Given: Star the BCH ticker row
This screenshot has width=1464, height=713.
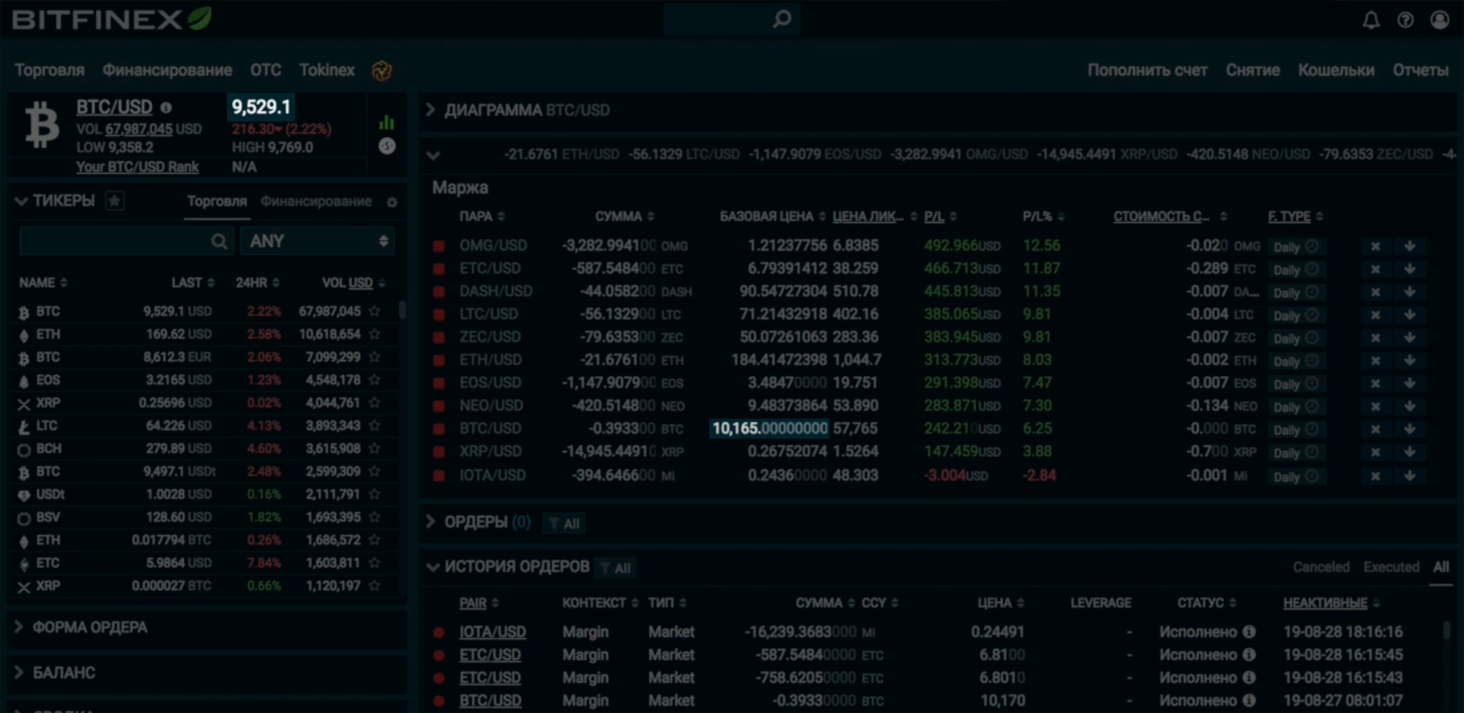Looking at the screenshot, I should coord(375,448).
